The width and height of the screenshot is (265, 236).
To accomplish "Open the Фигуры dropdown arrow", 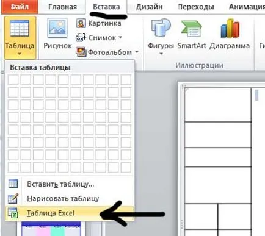I will click(x=161, y=54).
